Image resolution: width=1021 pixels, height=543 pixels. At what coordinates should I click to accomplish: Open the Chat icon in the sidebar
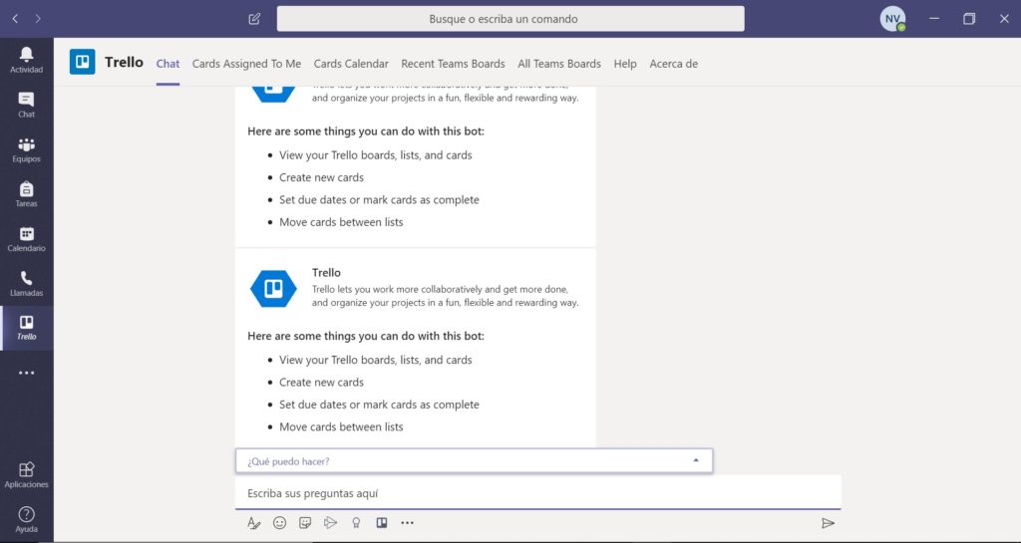[26, 104]
